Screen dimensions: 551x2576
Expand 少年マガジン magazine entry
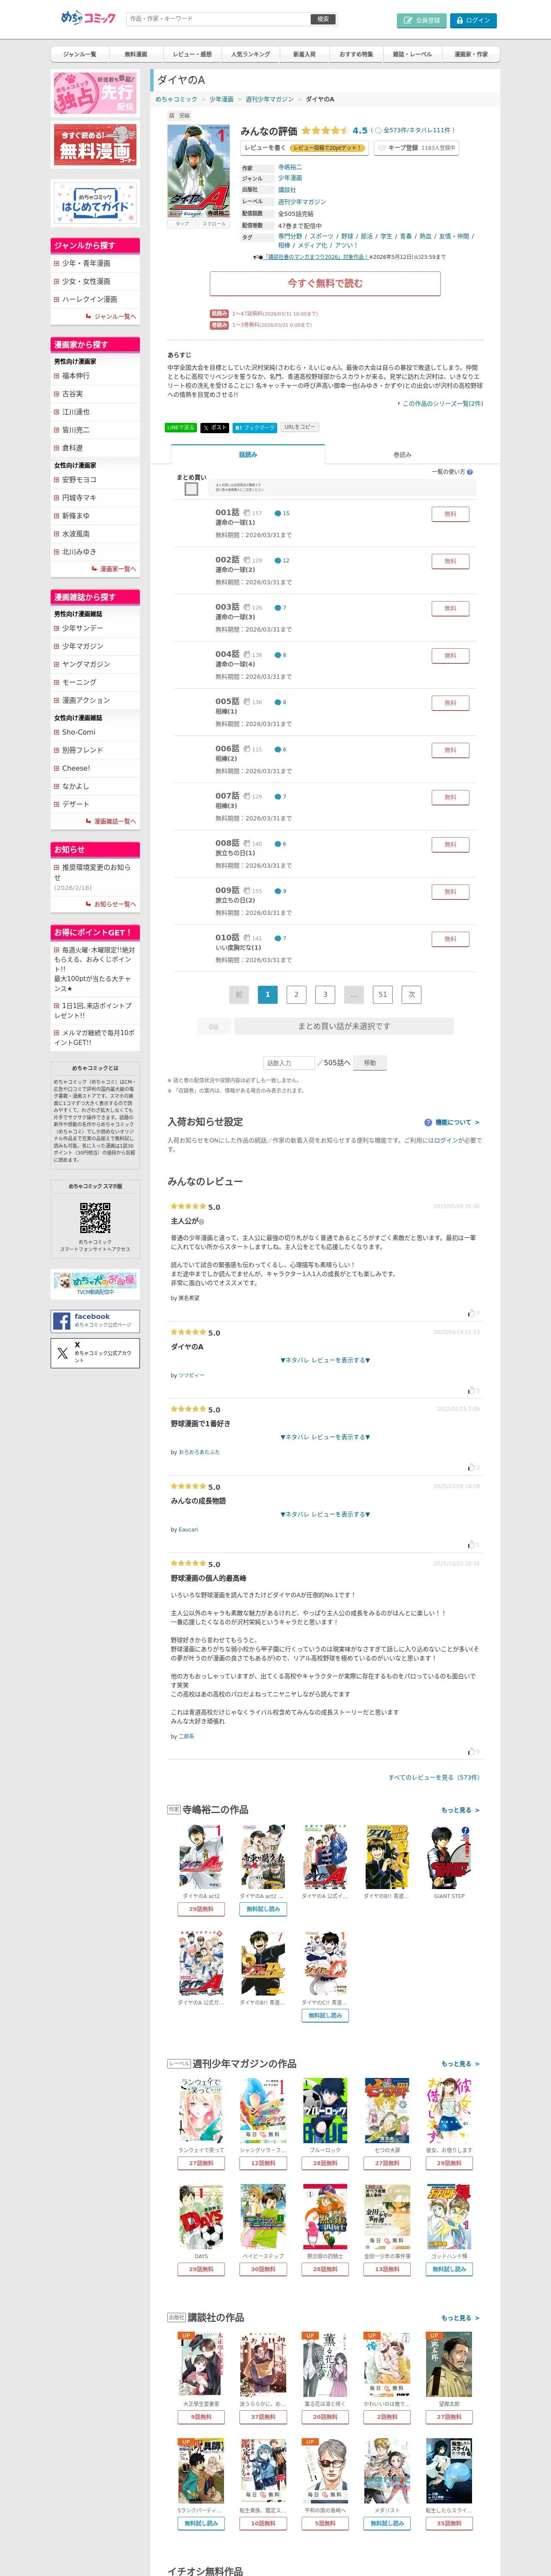pyautogui.click(x=95, y=646)
